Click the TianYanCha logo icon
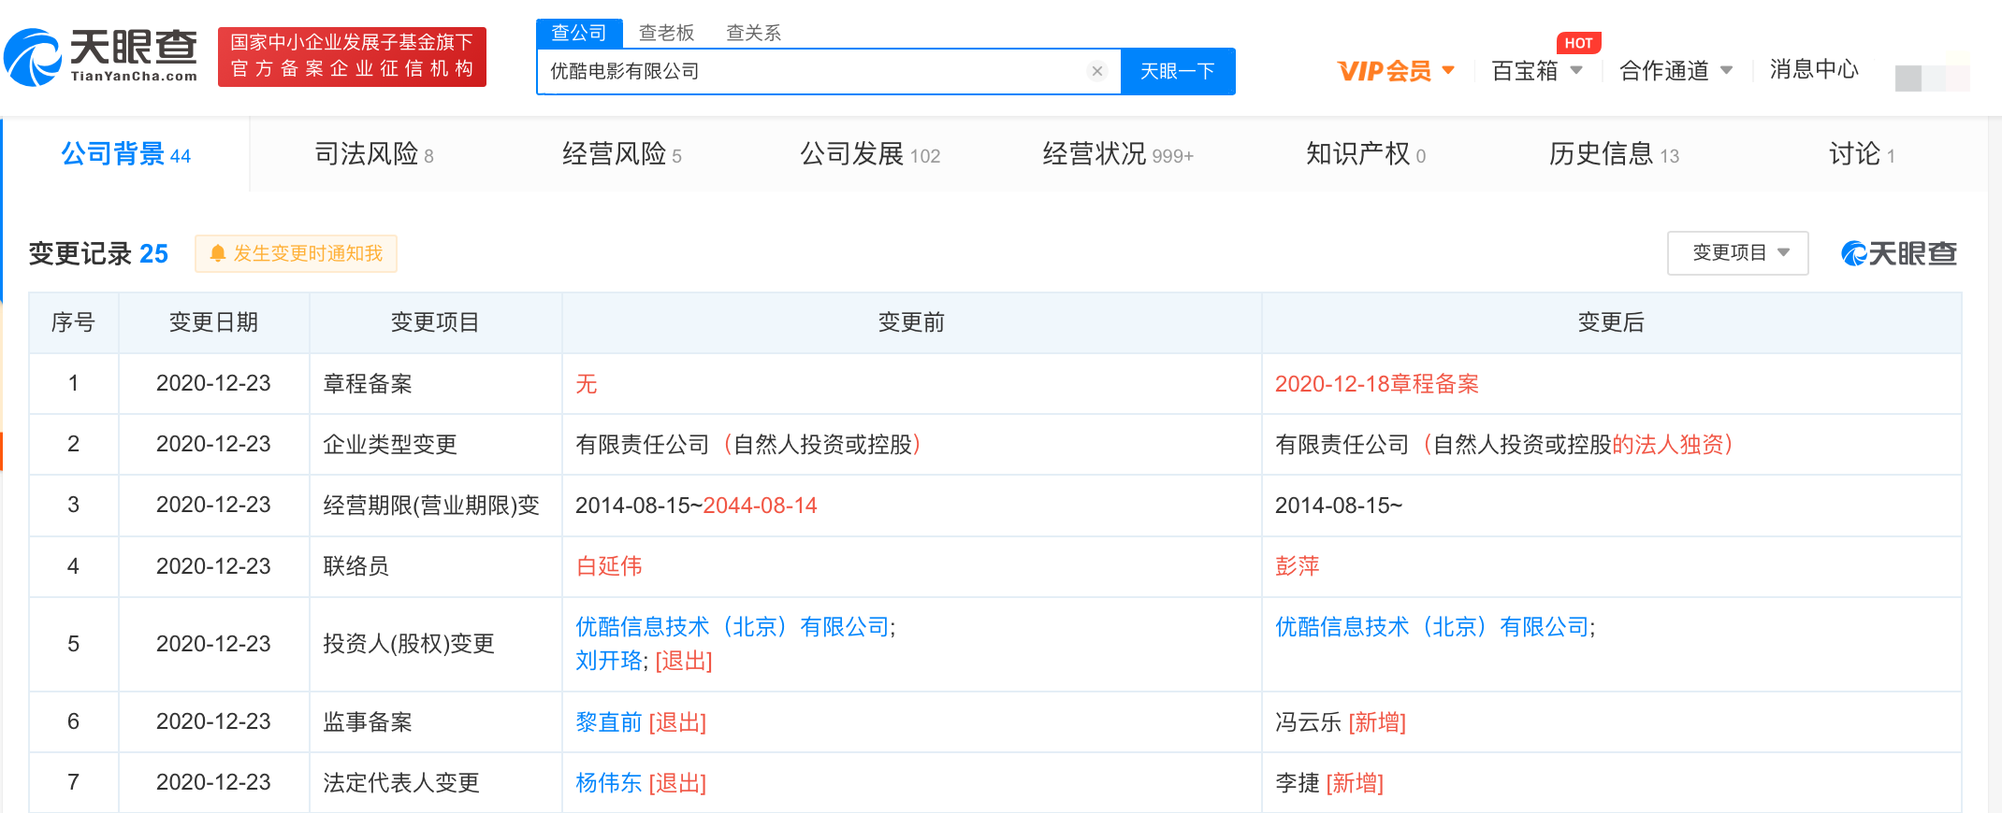2002x813 pixels. coord(34,58)
